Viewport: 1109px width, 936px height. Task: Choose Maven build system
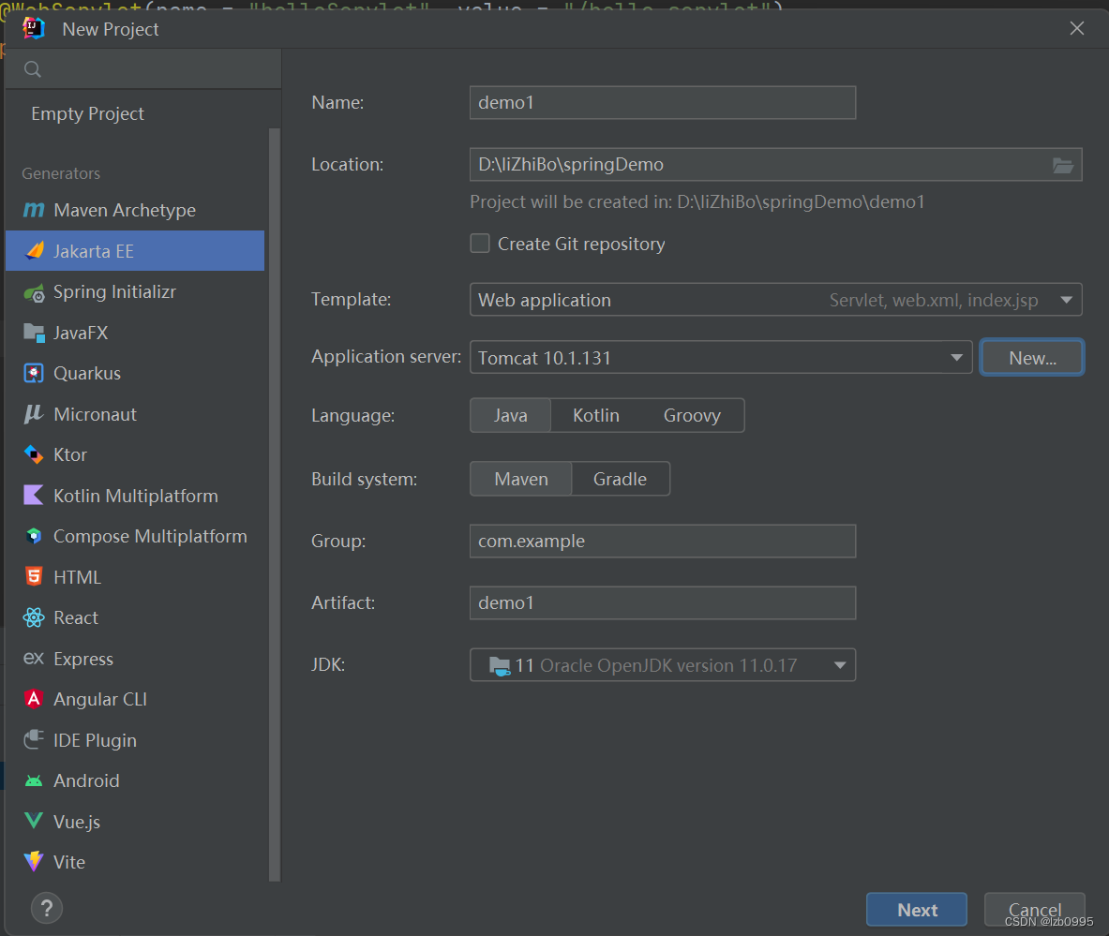(521, 480)
